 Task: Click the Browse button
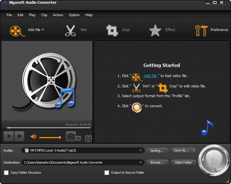(x=157, y=162)
